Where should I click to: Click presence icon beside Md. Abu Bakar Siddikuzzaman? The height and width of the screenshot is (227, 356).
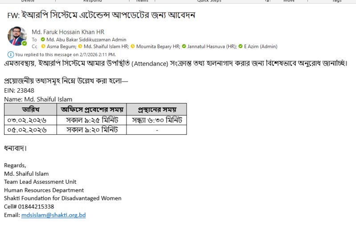click(43, 40)
